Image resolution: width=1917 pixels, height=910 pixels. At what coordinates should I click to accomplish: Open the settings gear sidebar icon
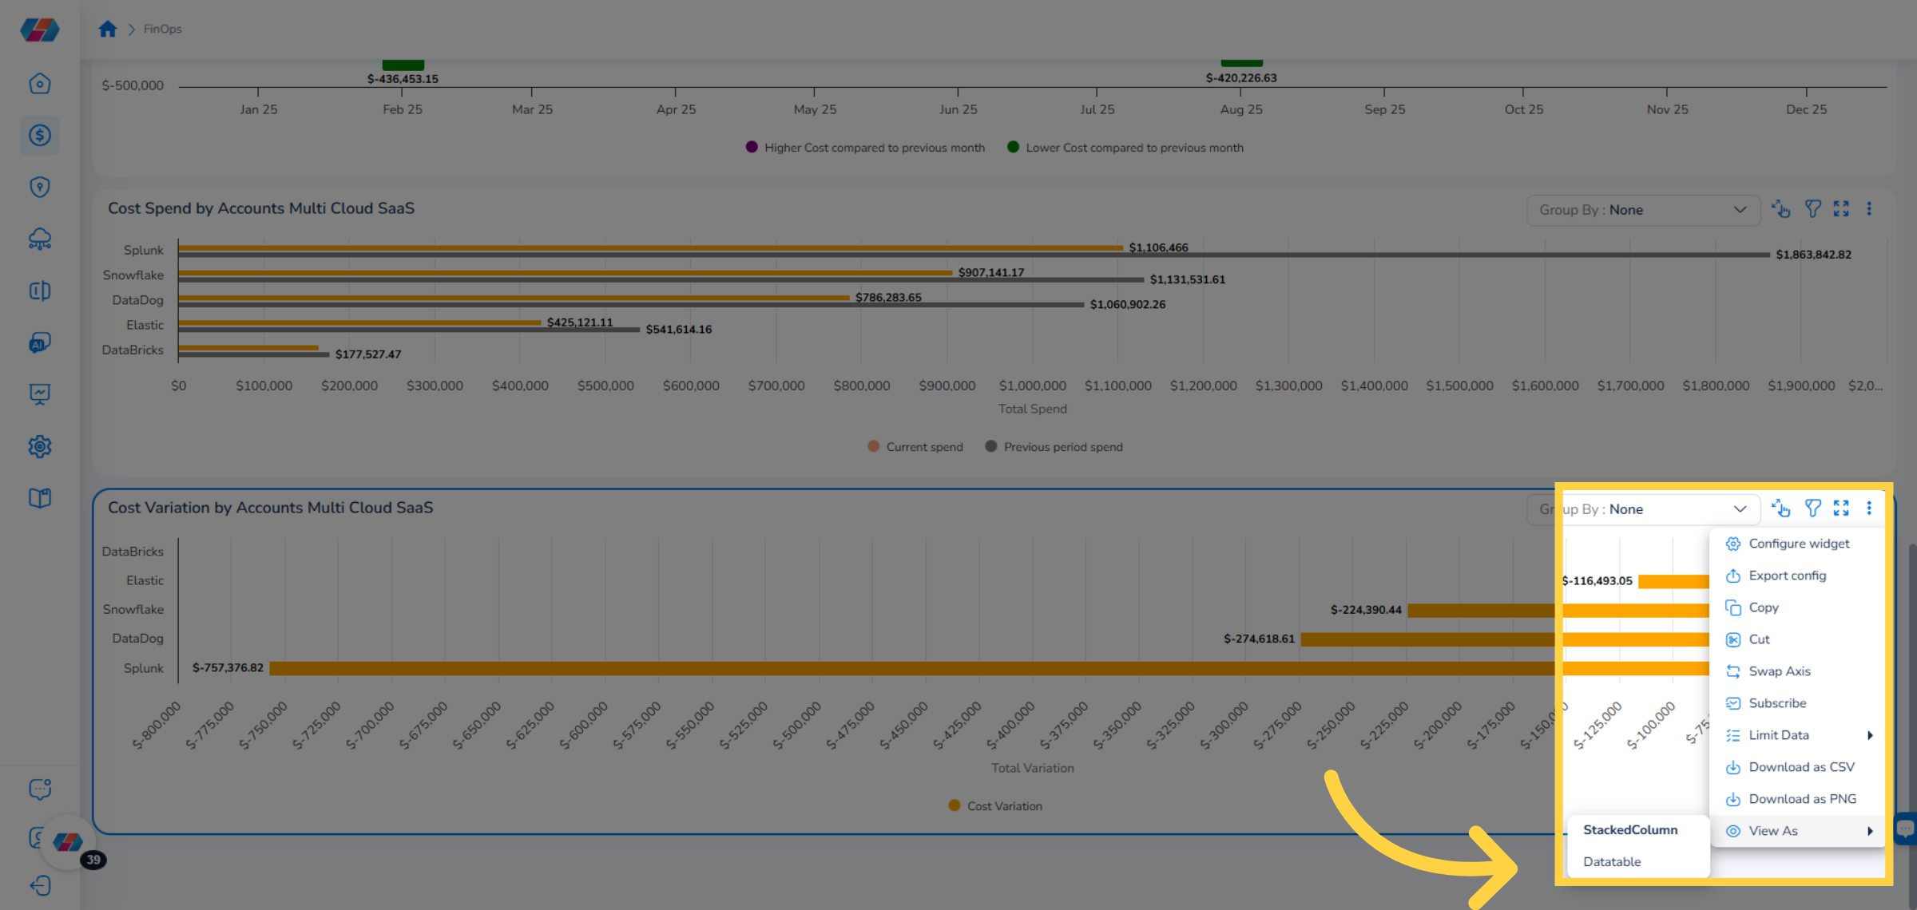point(40,446)
